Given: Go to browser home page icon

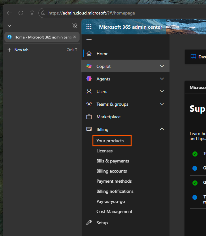Looking at the screenshot, I should tap(32, 13).
